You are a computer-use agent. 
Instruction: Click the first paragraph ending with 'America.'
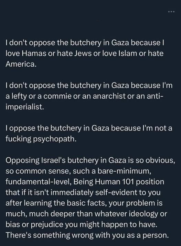point(85,53)
